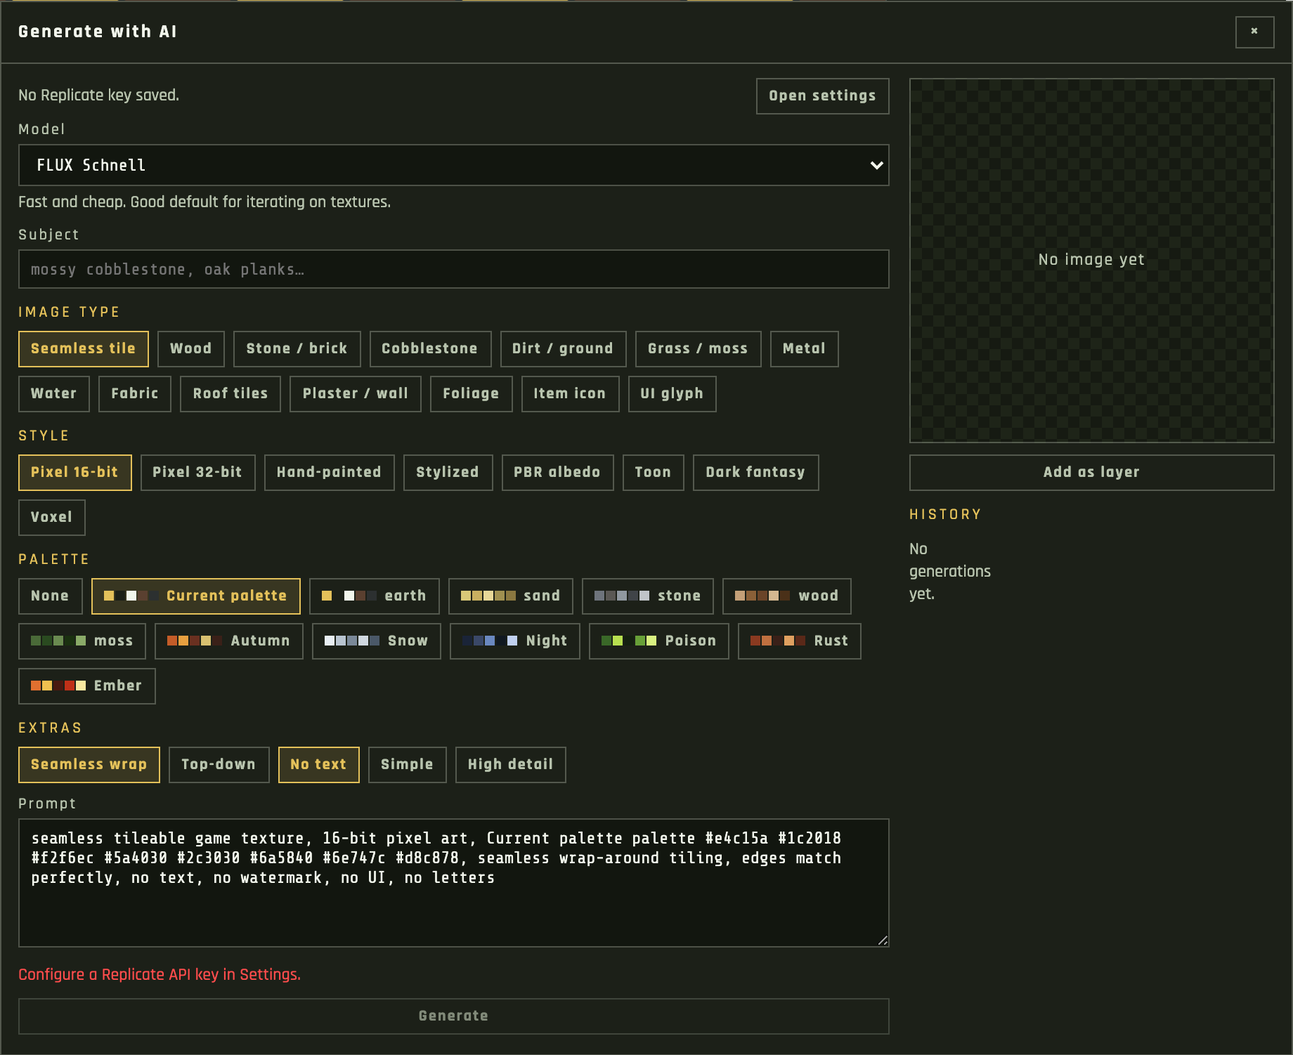
Task: Choose the Voxel style
Action: tap(51, 517)
